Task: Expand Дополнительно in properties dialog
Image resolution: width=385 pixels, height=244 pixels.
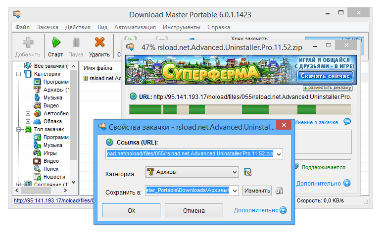Action: pyautogui.click(x=260, y=210)
